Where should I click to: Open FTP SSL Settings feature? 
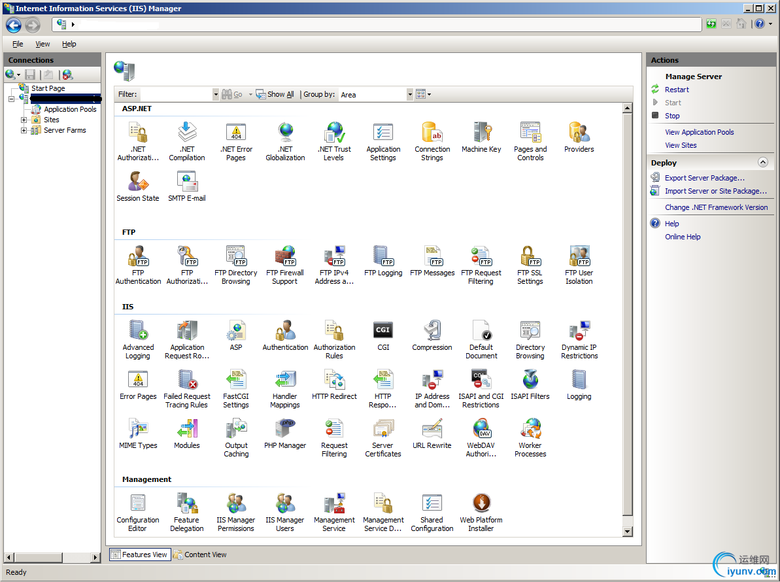pos(530,265)
